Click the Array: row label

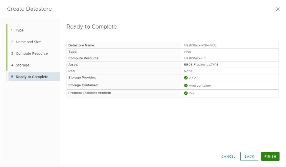(x=73, y=65)
